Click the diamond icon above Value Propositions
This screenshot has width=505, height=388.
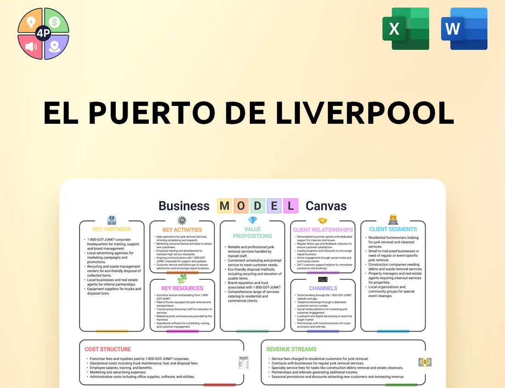pyautogui.click(x=252, y=220)
